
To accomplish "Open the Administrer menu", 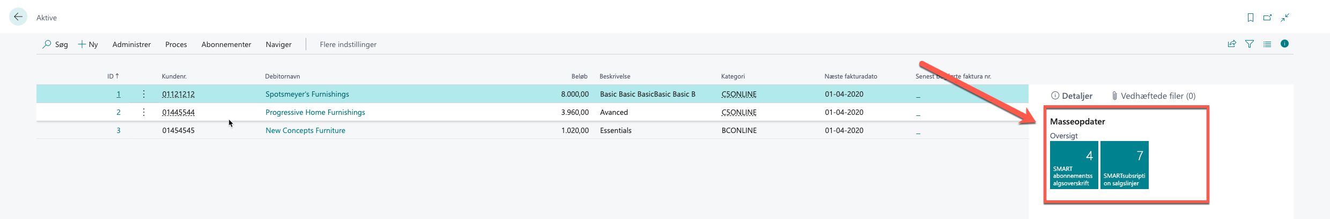I will tap(131, 44).
